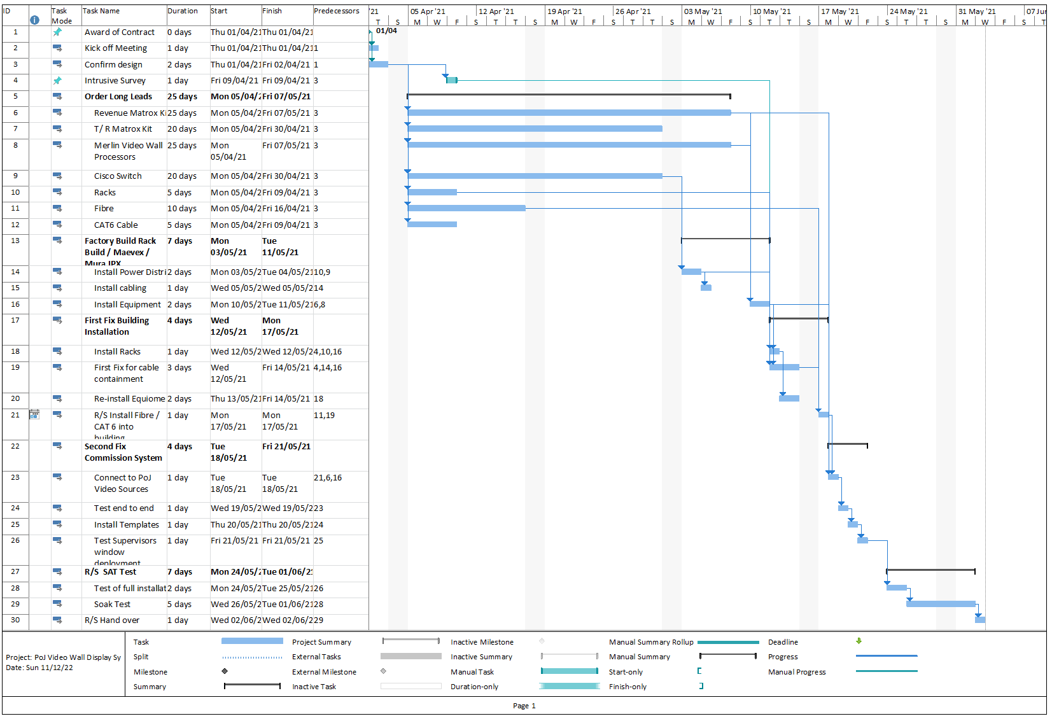Click the Order Long Leads summary bar
The width and height of the screenshot is (1052, 721).
click(569, 96)
